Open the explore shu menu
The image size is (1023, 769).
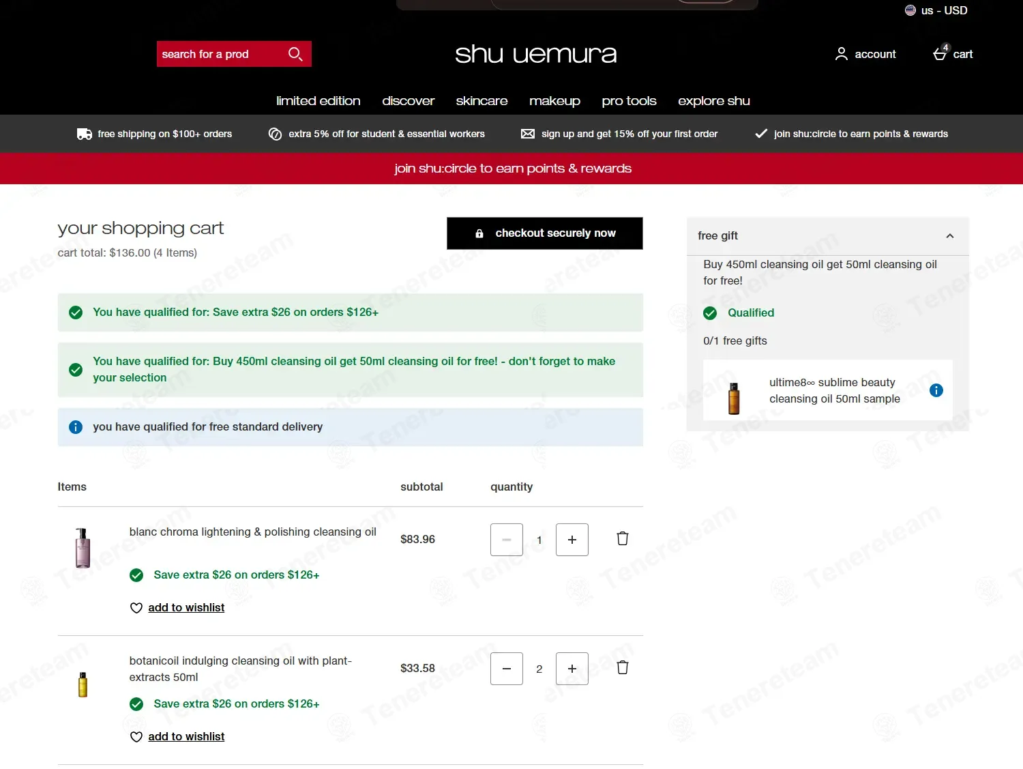coord(714,101)
